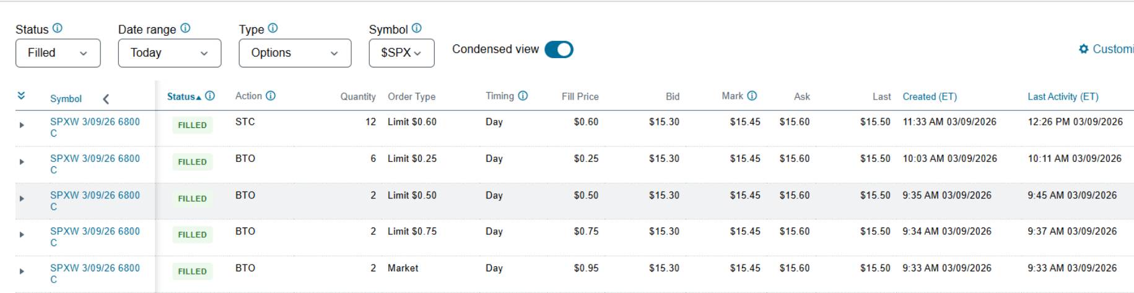
Task: Open the Date range Today dropdown
Action: click(x=169, y=53)
